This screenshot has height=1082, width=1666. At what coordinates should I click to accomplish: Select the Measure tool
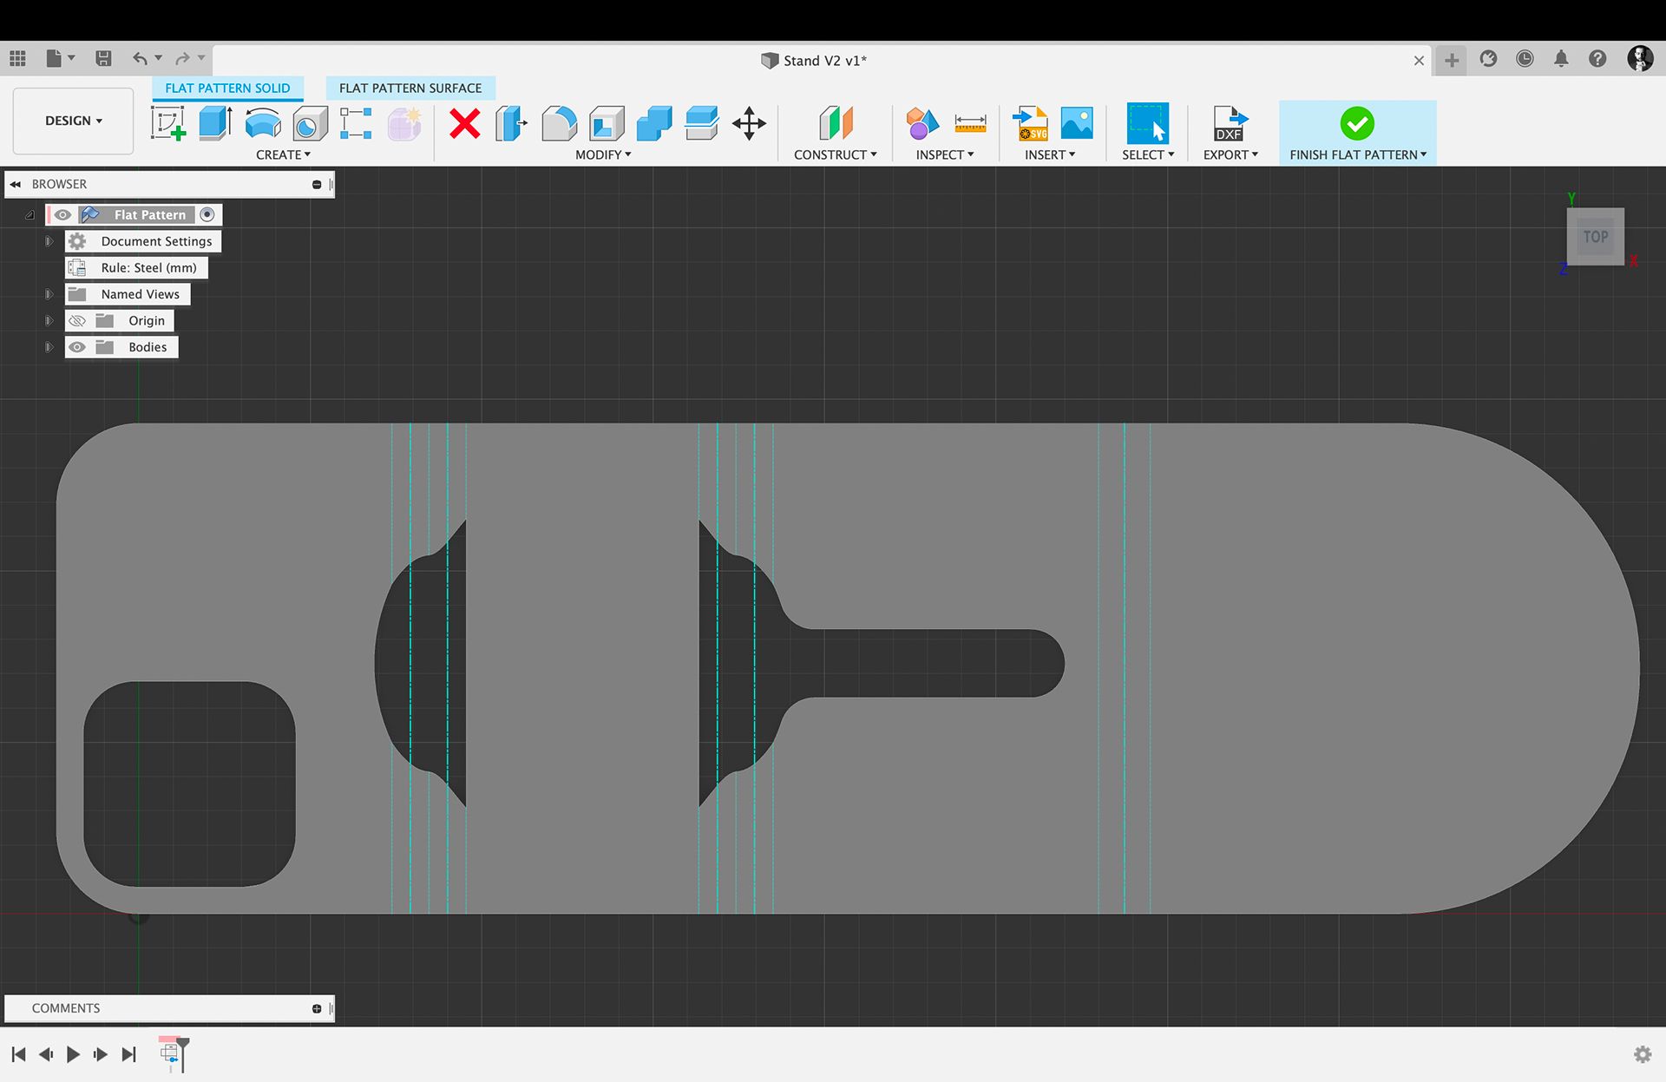(x=970, y=123)
